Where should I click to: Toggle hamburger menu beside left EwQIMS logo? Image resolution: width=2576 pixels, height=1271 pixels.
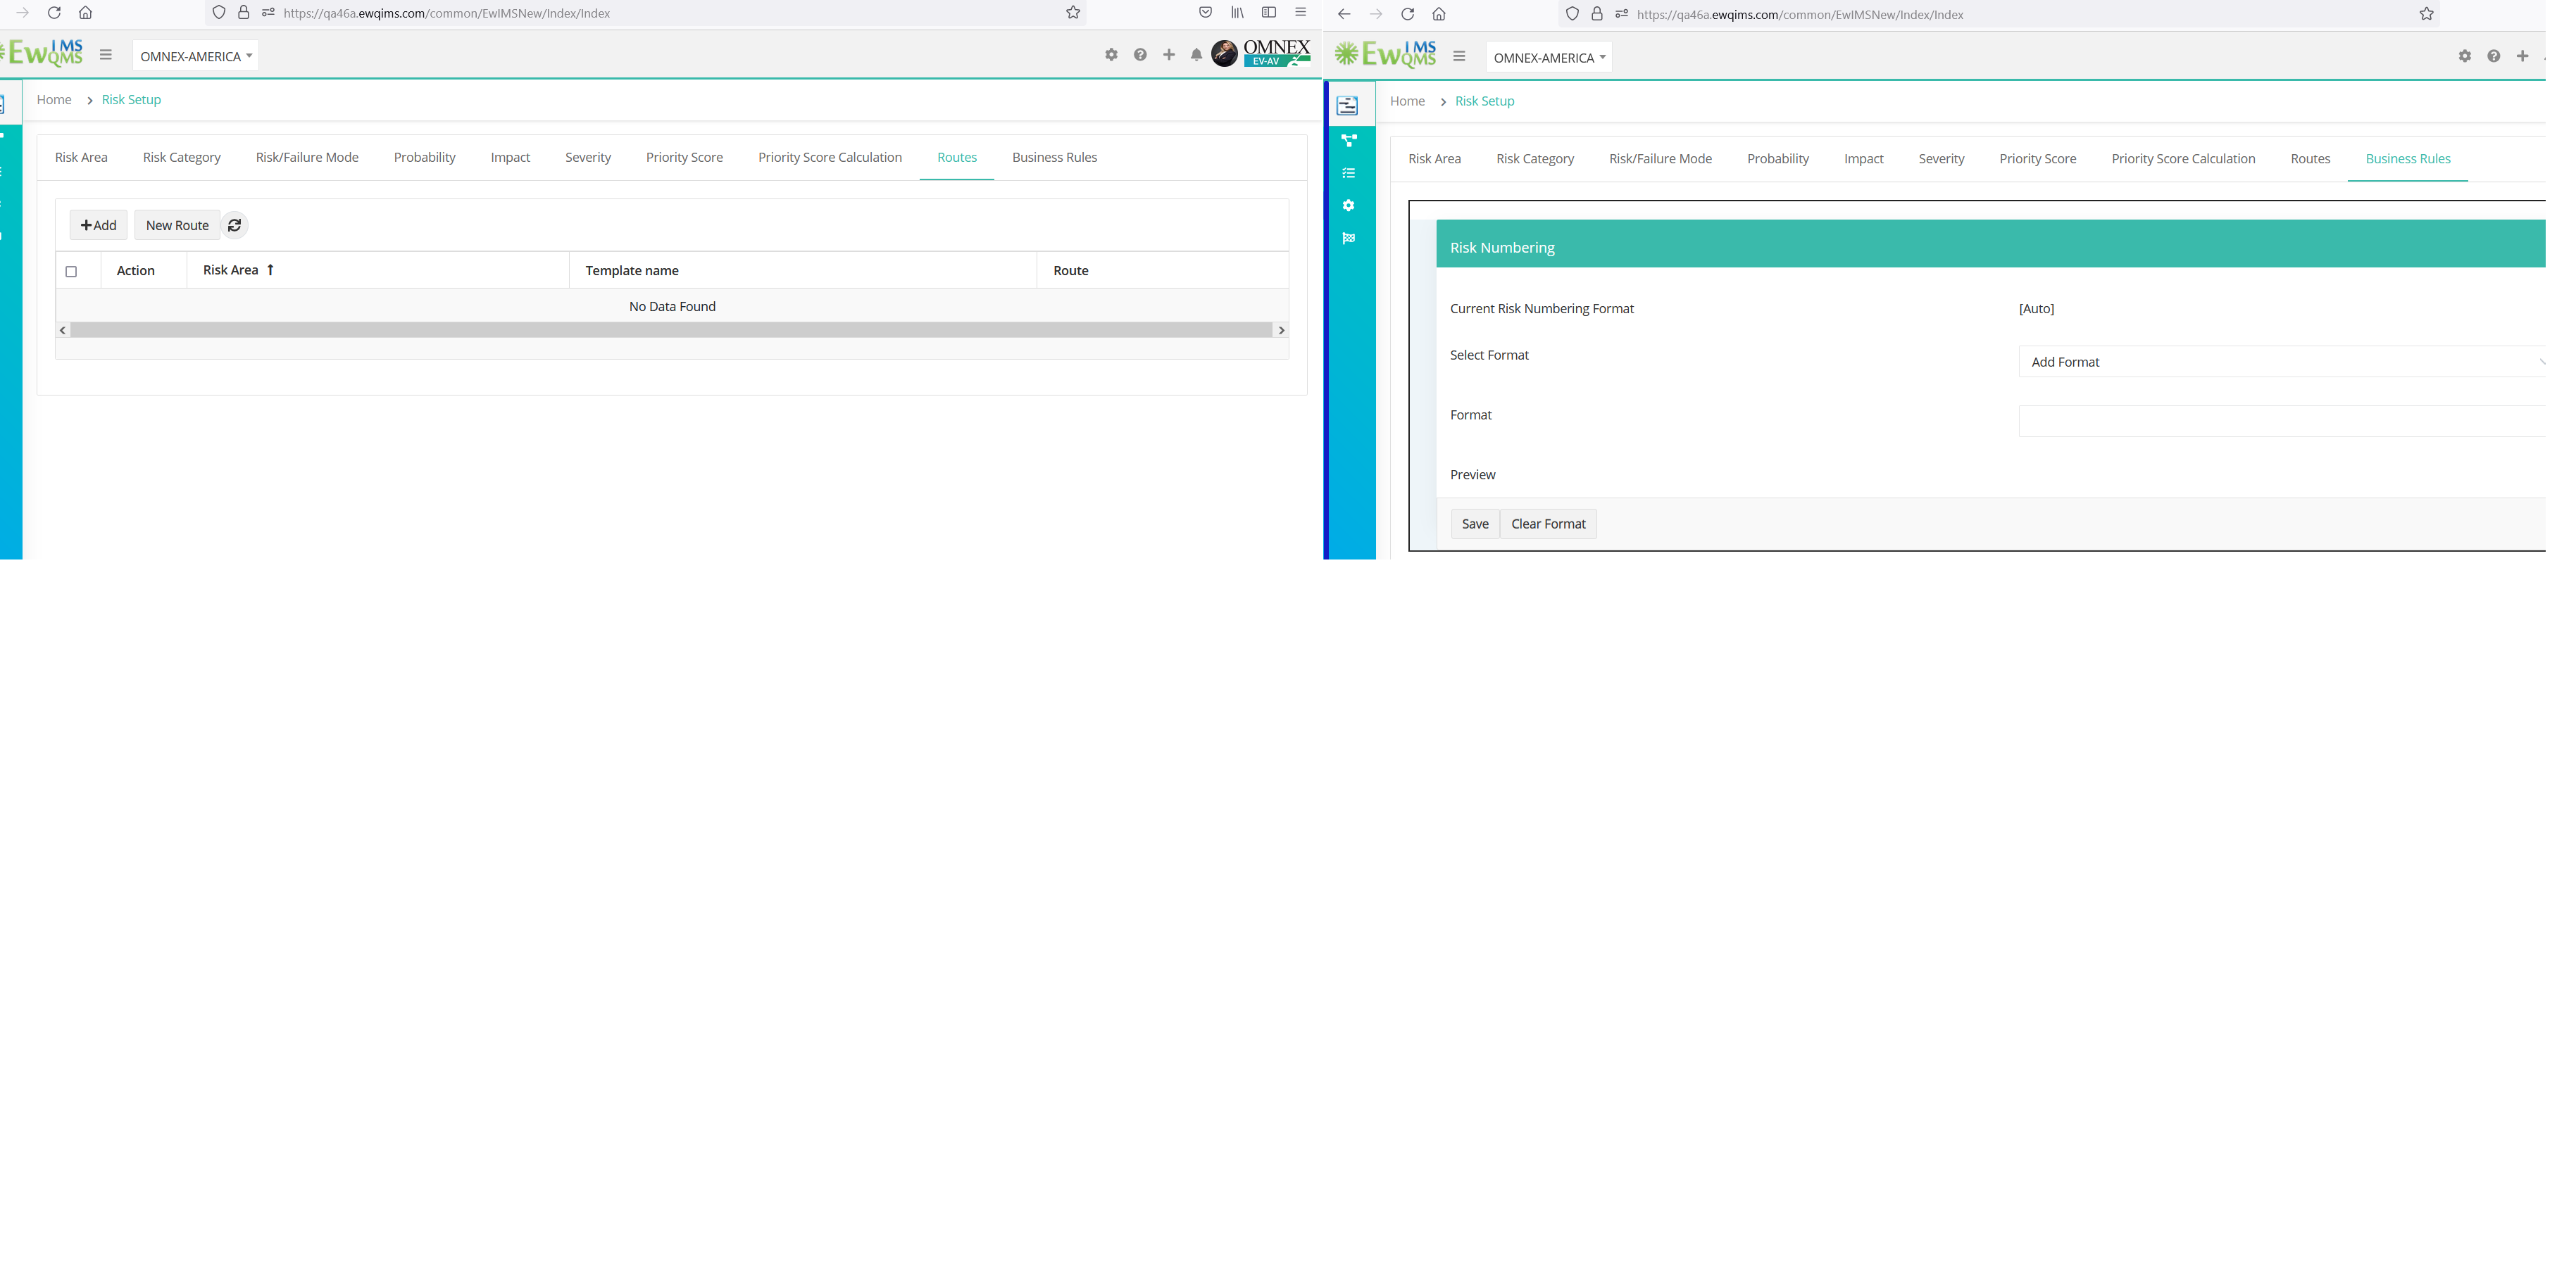pos(106,55)
